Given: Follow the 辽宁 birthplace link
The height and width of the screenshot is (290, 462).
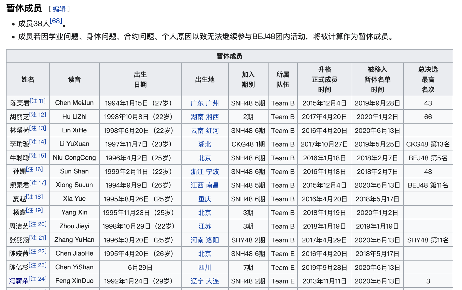Looking at the screenshot, I should 197,281.
